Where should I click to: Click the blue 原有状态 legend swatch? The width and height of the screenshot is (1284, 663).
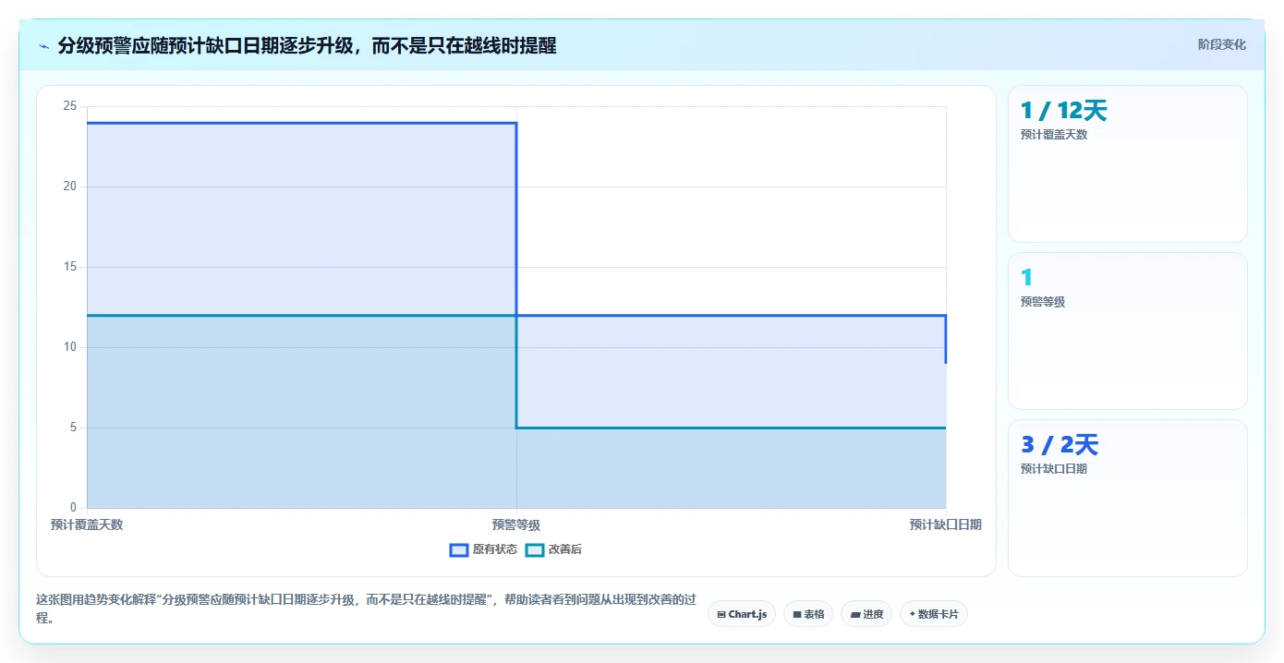[x=459, y=550]
